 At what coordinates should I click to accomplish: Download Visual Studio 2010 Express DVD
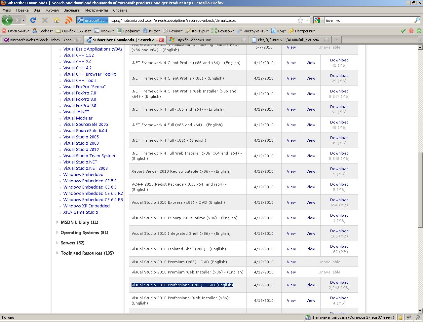tap(339, 200)
